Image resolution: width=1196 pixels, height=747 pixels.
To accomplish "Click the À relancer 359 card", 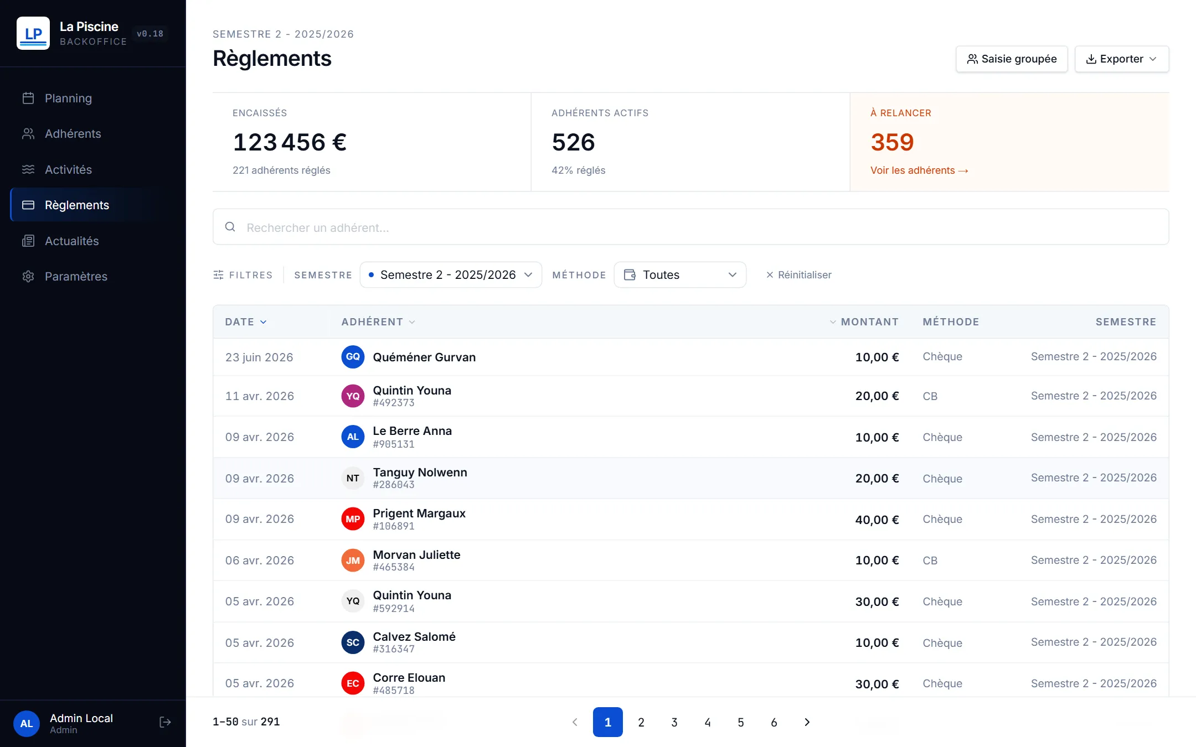I will point(1009,142).
